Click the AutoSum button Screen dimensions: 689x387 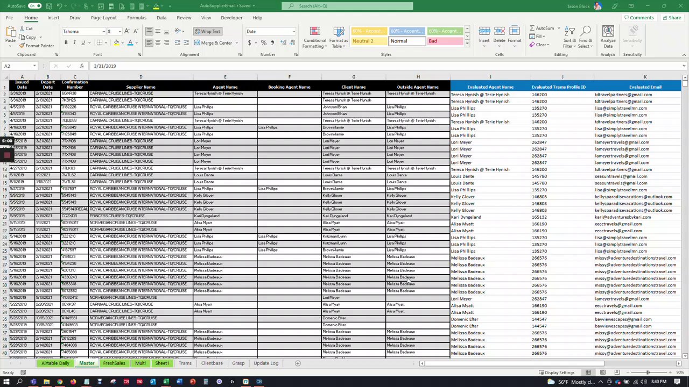click(542, 28)
